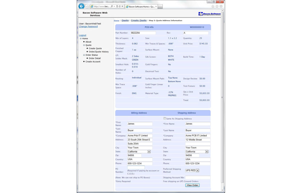Screen dimensions: 302x193
Task: Click the shipping Country field
Action: [198, 159]
